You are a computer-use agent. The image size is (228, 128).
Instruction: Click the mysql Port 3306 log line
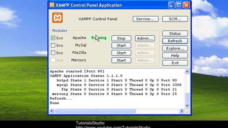point(119,85)
